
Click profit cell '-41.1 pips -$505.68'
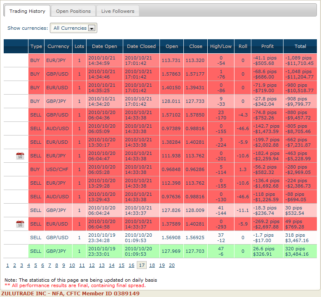click(267, 61)
